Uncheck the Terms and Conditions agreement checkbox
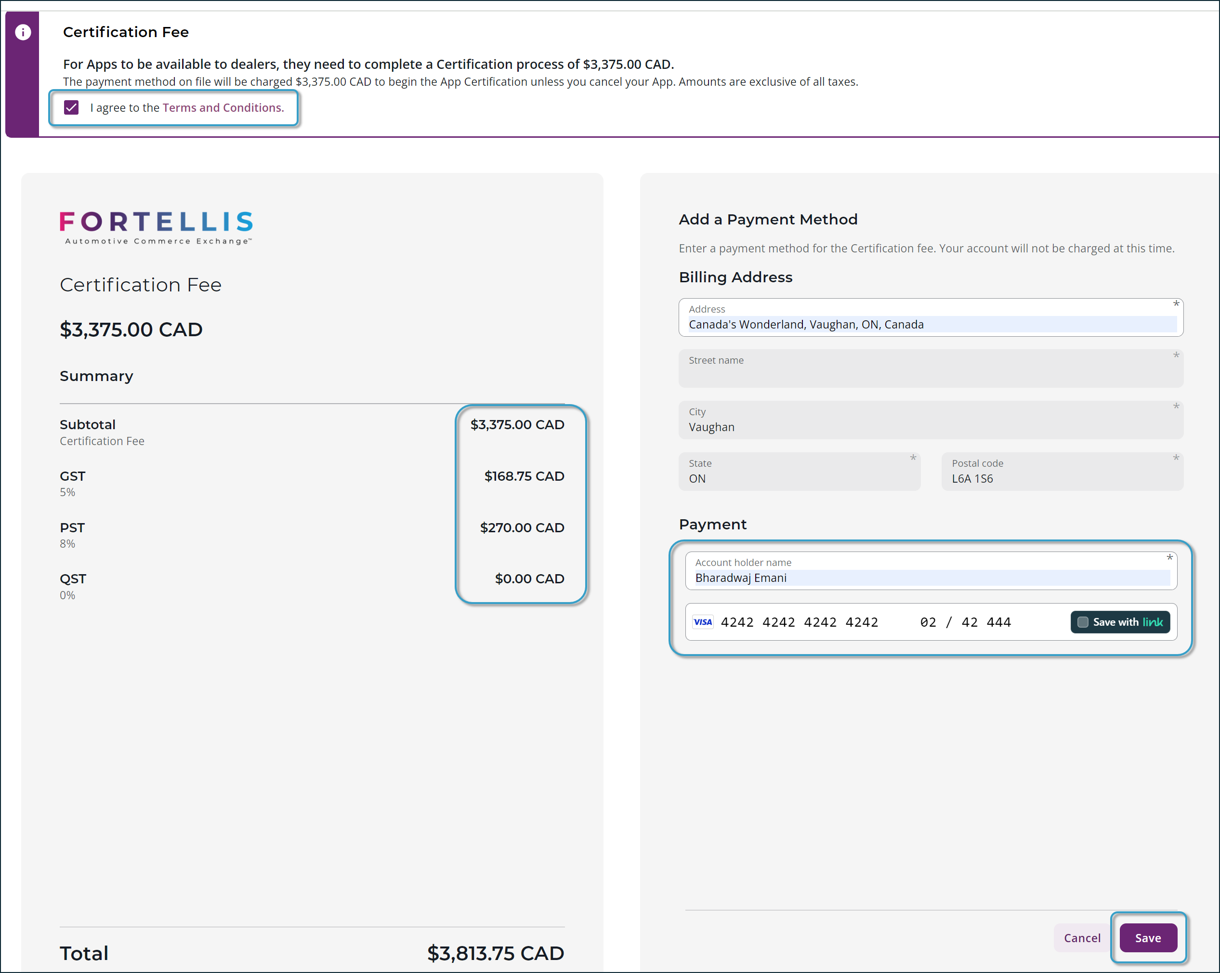Screen dimensions: 1220x973 tap(71, 107)
